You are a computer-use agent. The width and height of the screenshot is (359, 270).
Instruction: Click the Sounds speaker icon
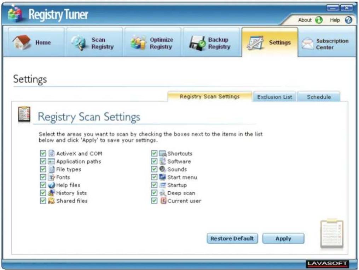click(163, 169)
